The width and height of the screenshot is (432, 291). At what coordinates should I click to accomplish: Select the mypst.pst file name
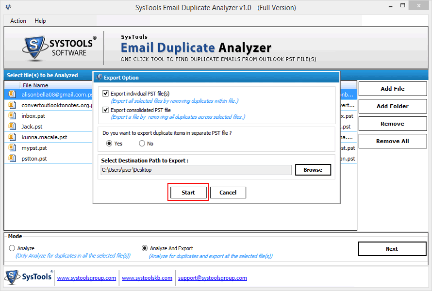tap(34, 148)
